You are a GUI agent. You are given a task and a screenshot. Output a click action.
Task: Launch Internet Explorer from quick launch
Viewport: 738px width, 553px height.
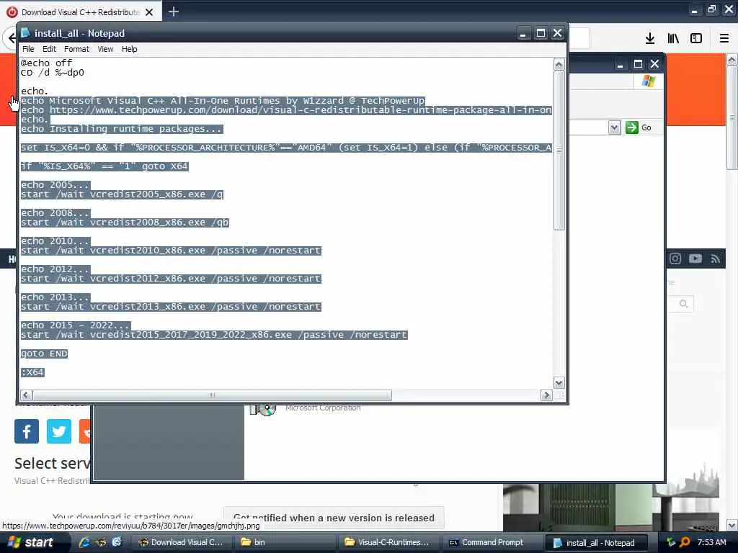[x=85, y=542]
